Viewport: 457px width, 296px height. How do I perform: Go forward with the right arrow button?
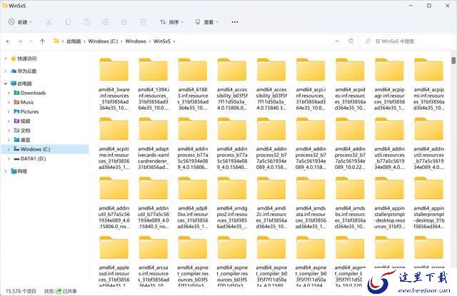pos(20,41)
